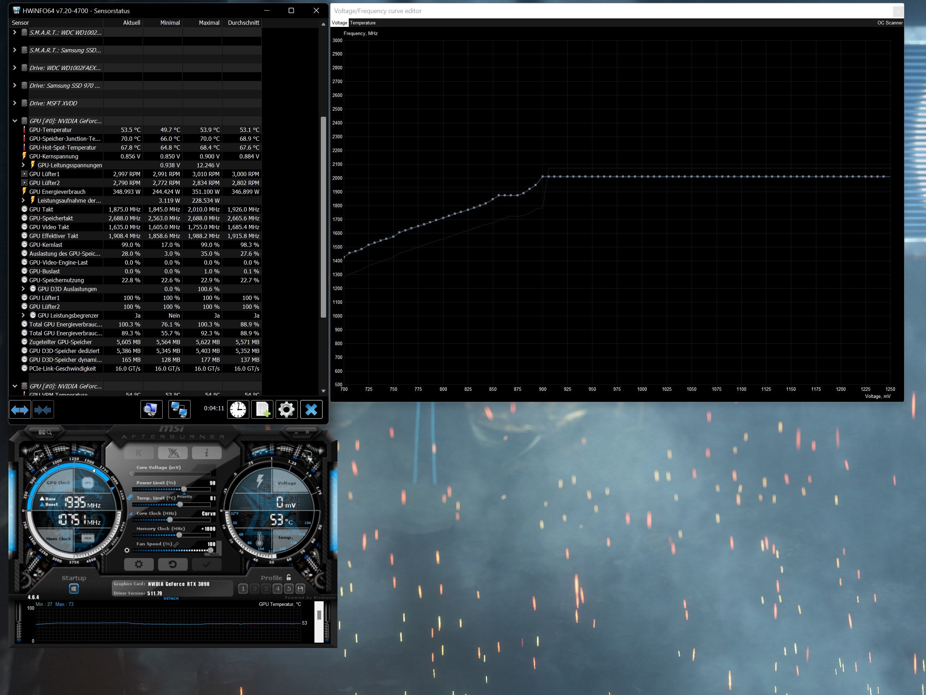The width and height of the screenshot is (926, 695).
Task: Toggle fan speed Auto button
Action: [x=214, y=554]
